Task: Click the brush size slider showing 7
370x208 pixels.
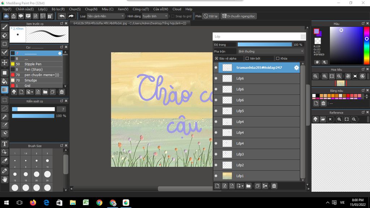Action: pos(33,109)
